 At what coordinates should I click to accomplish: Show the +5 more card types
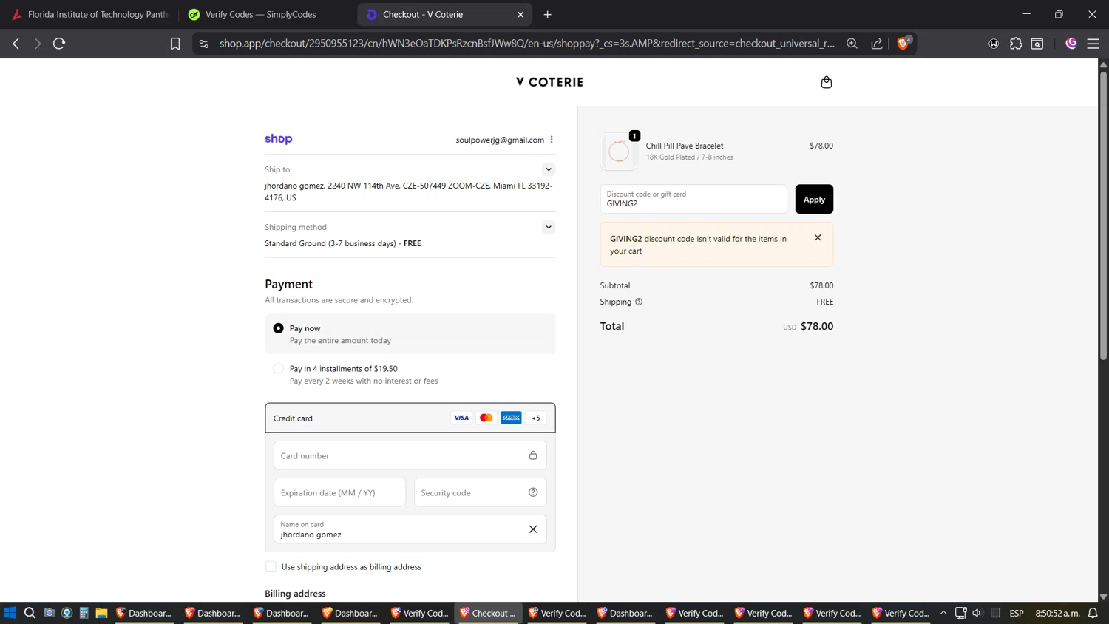tap(536, 418)
